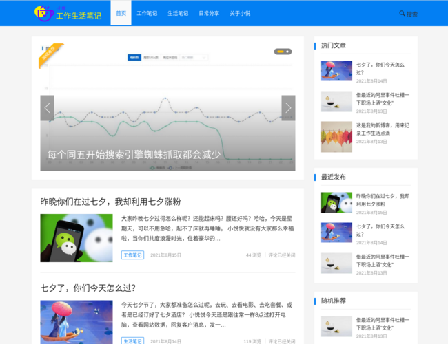
Task: Open the 关于小悦 menu item
Action: (x=240, y=13)
